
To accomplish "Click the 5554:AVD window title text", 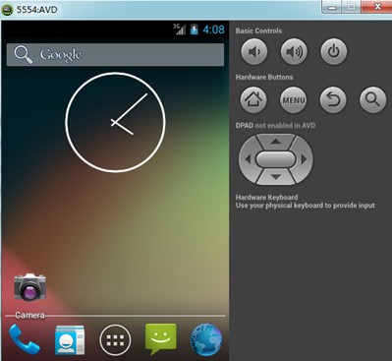I will pyautogui.click(x=37, y=10).
